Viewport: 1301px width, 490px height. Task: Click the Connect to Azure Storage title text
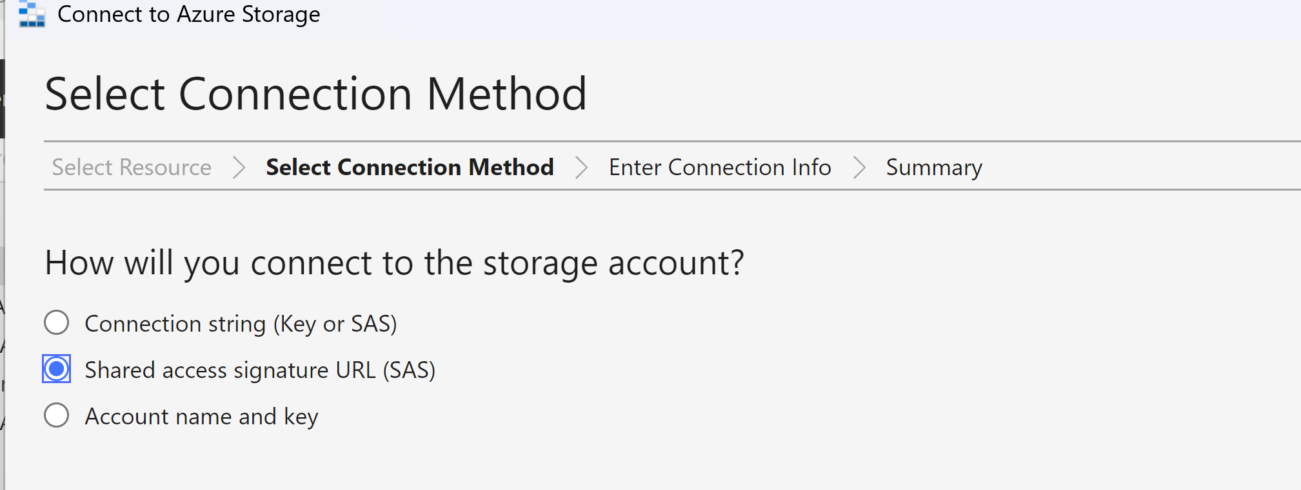coord(189,14)
